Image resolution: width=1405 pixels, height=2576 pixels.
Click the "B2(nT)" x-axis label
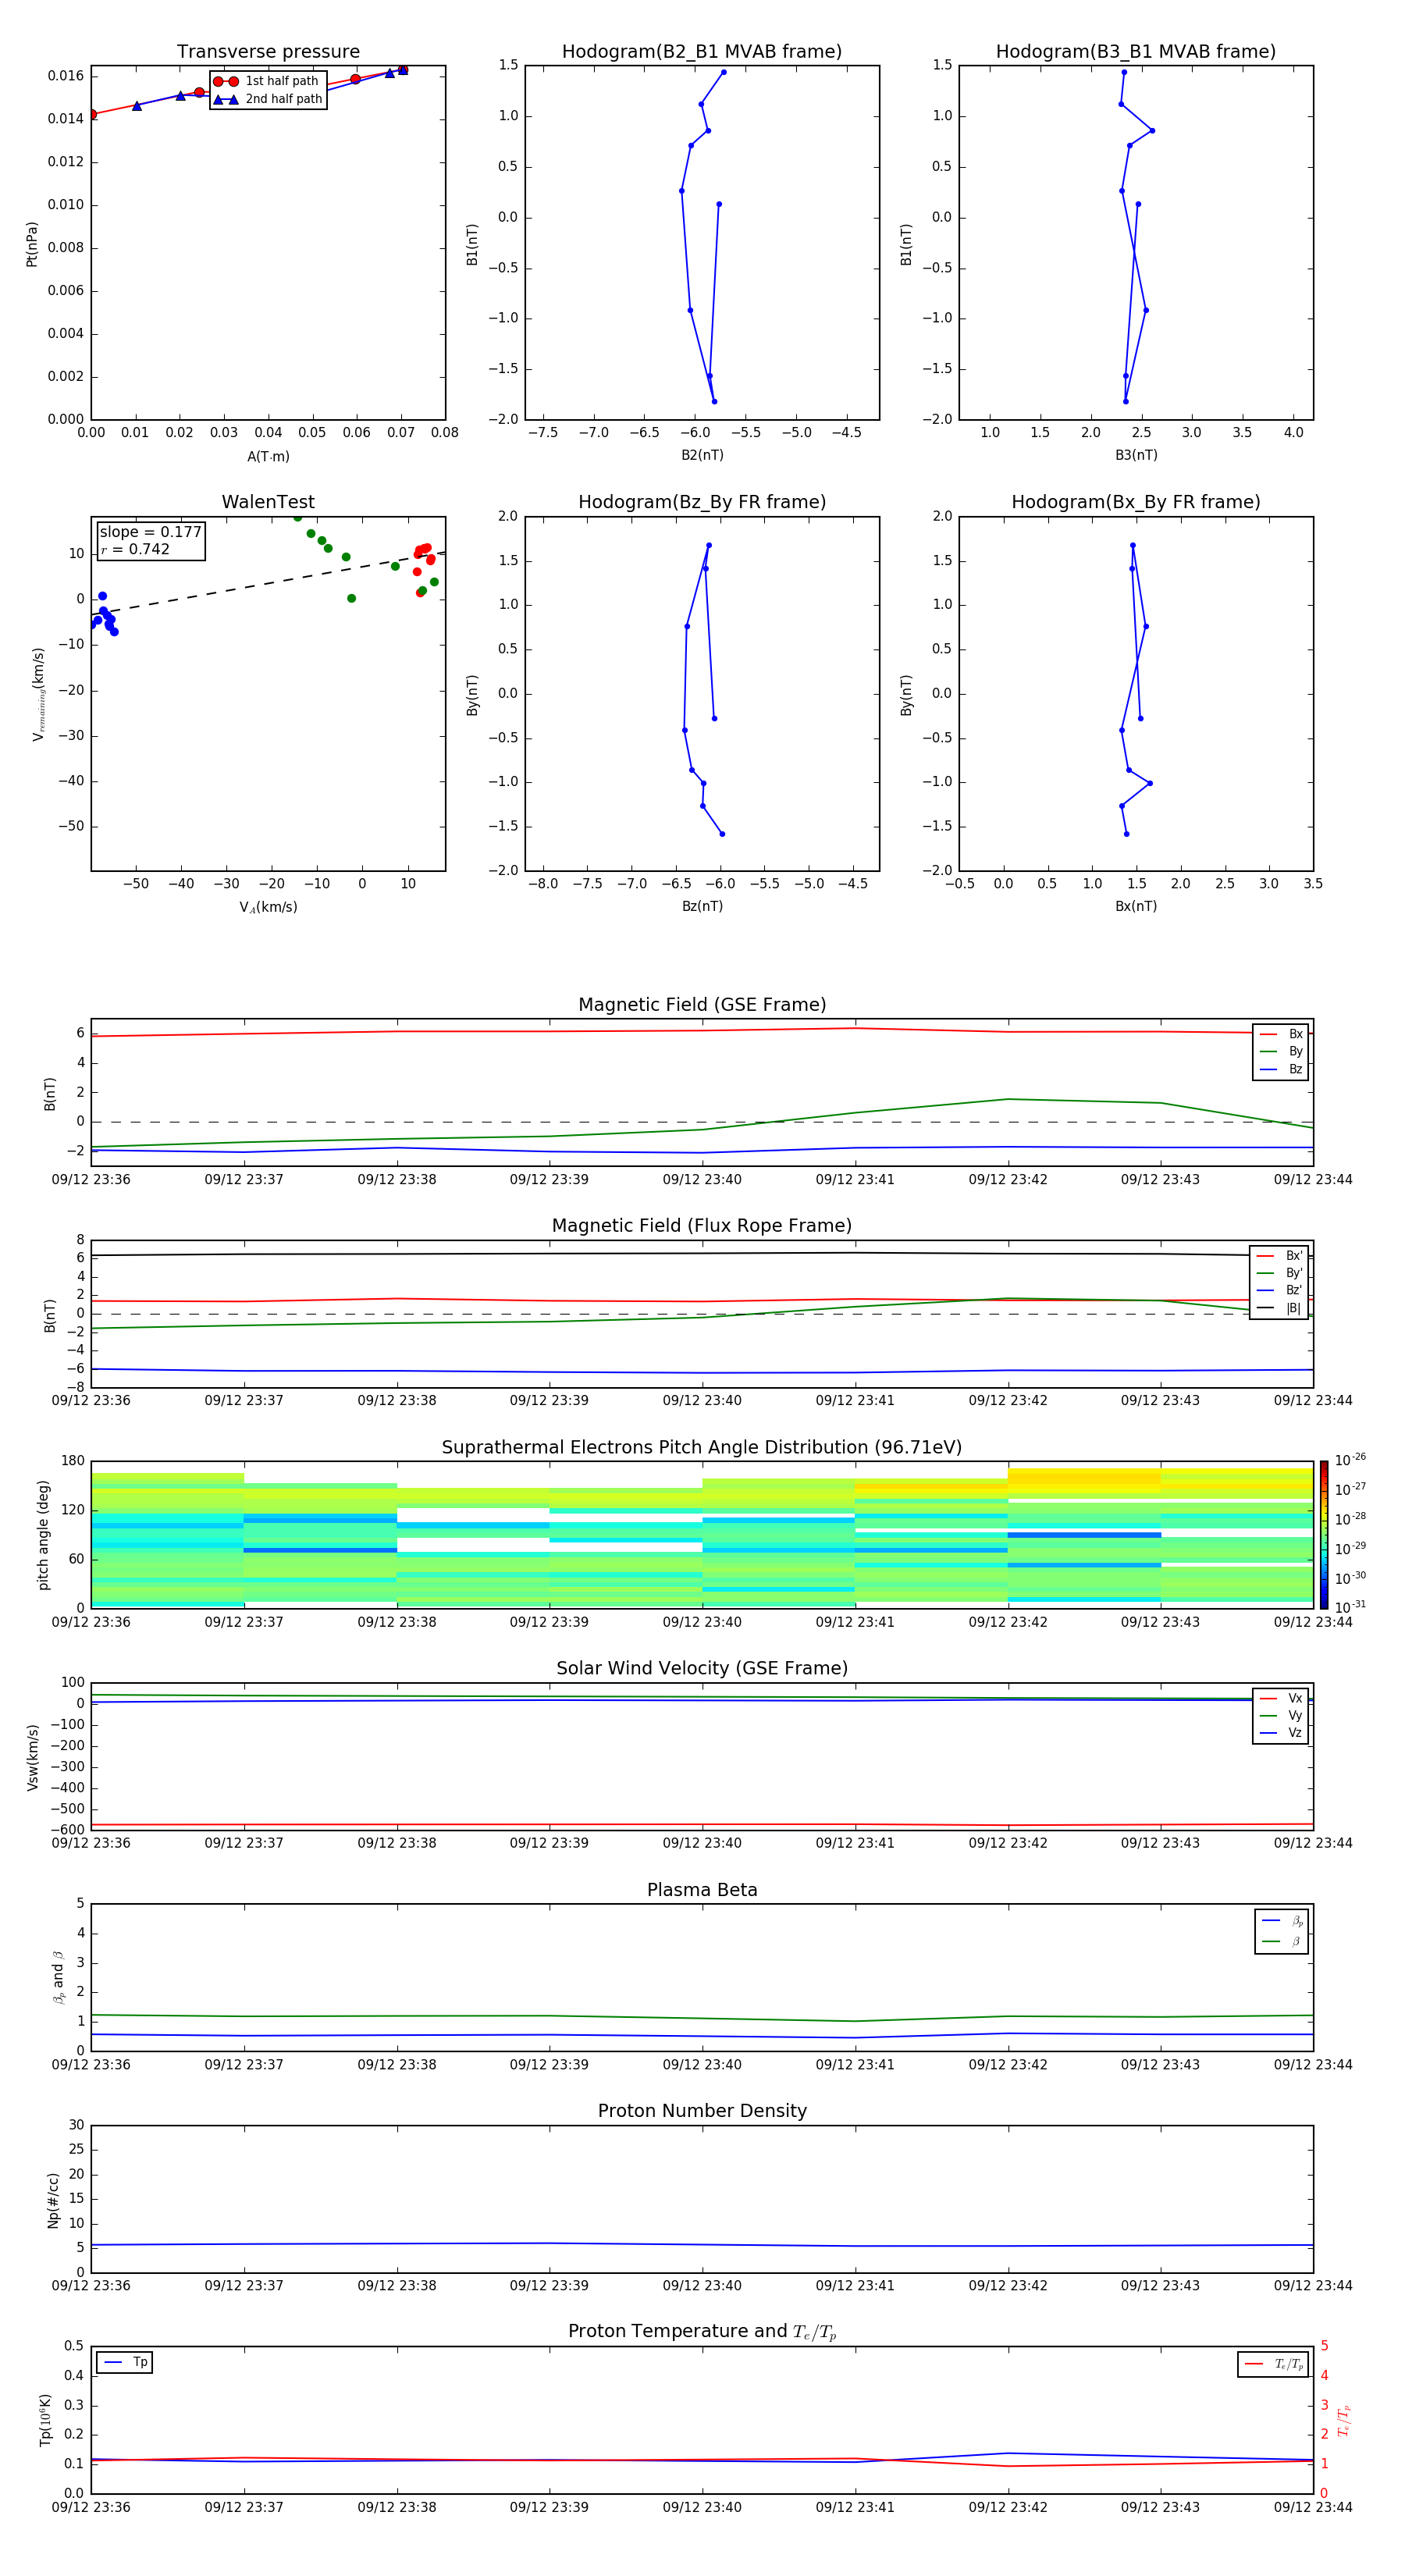pos(702,455)
